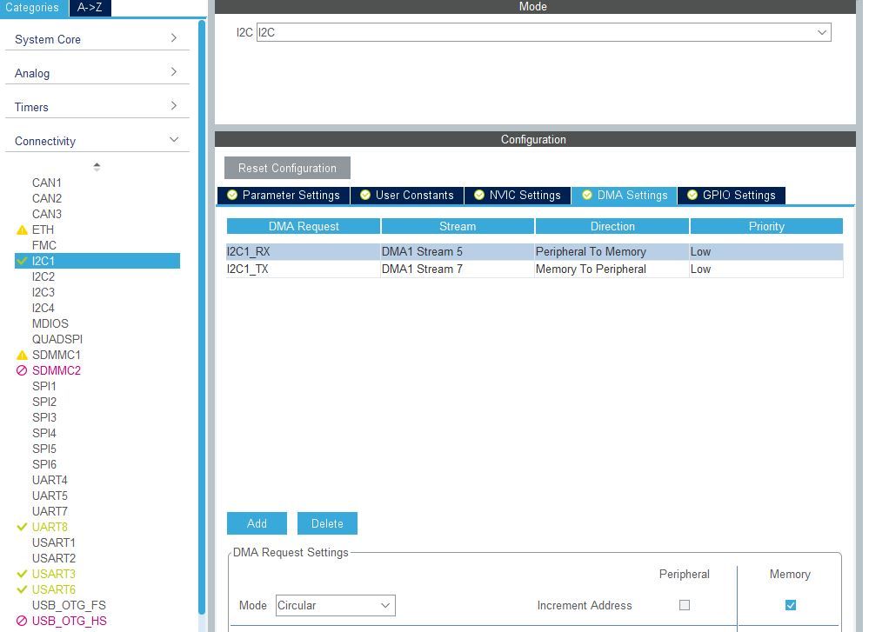Click the UART8 green checkmark icon

point(22,527)
